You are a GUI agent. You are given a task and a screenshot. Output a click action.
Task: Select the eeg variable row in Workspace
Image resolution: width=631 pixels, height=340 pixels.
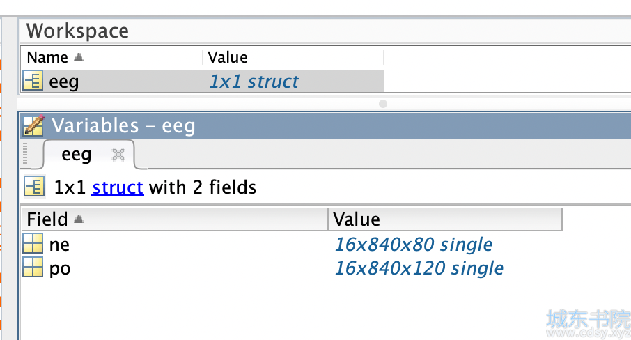tap(203, 81)
